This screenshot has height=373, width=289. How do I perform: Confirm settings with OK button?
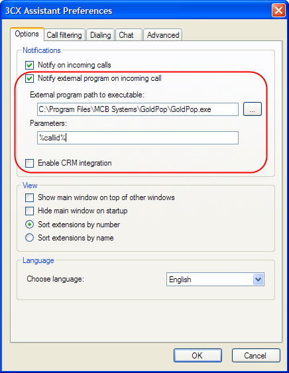pyautogui.click(x=198, y=355)
